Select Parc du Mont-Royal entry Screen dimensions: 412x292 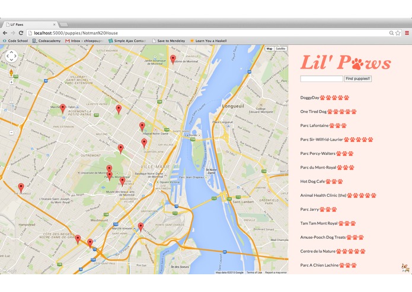(327, 167)
